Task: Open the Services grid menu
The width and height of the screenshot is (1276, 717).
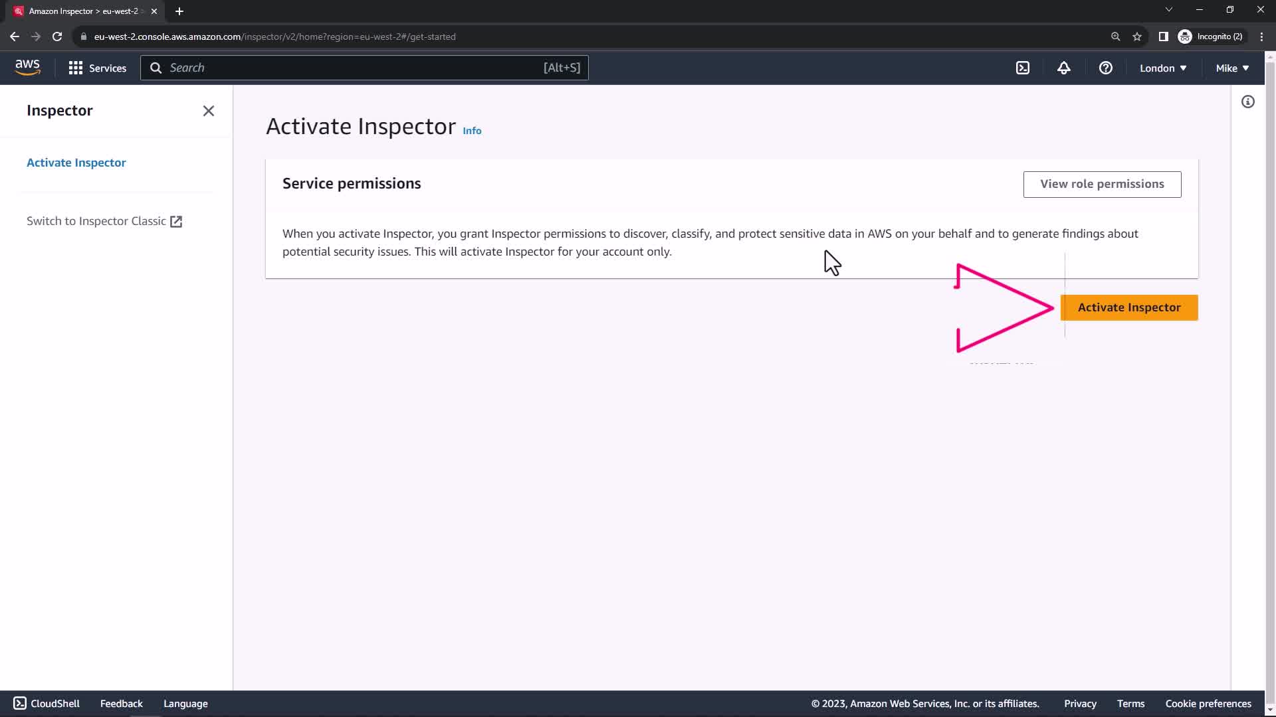Action: (x=98, y=68)
